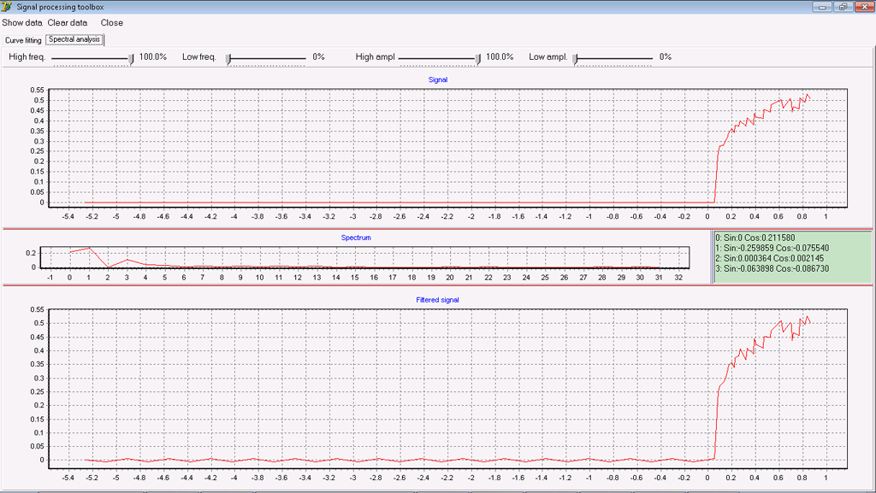Grab the High ampl. slider thumb
This screenshot has width=876, height=493.
pyautogui.click(x=478, y=58)
